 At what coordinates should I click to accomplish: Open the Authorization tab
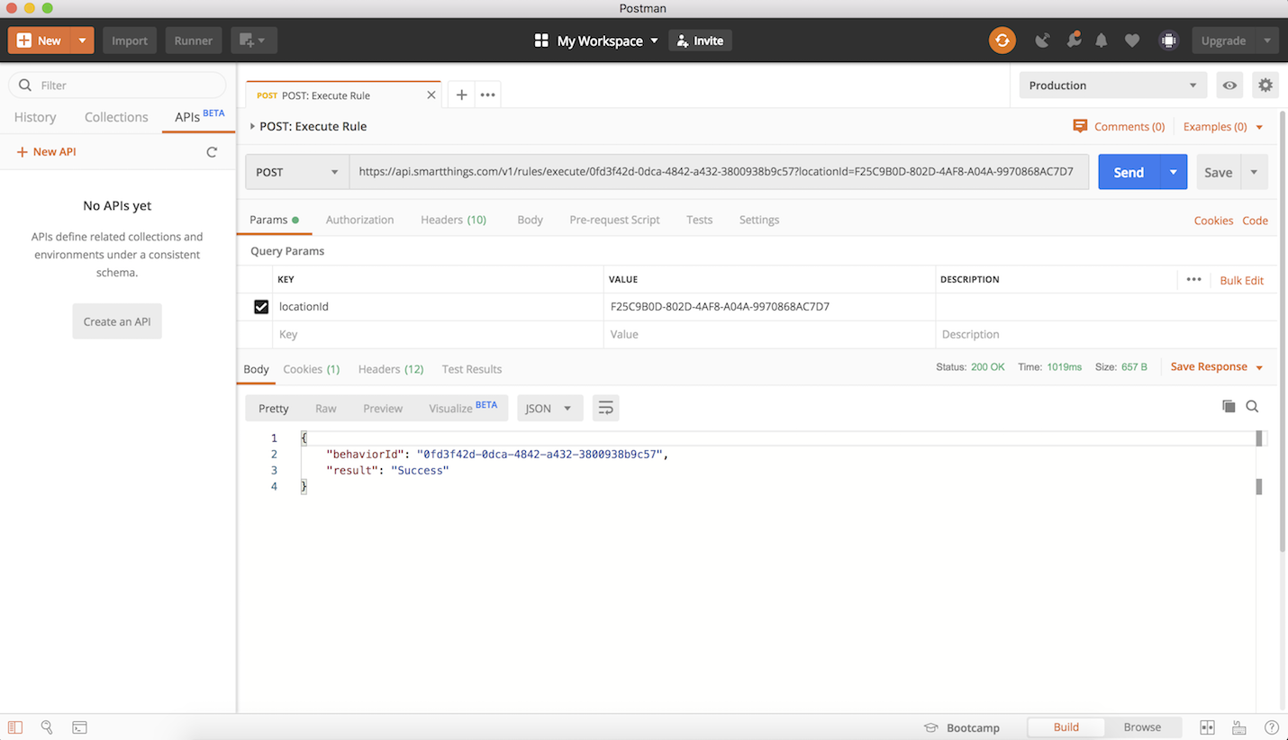(x=359, y=220)
